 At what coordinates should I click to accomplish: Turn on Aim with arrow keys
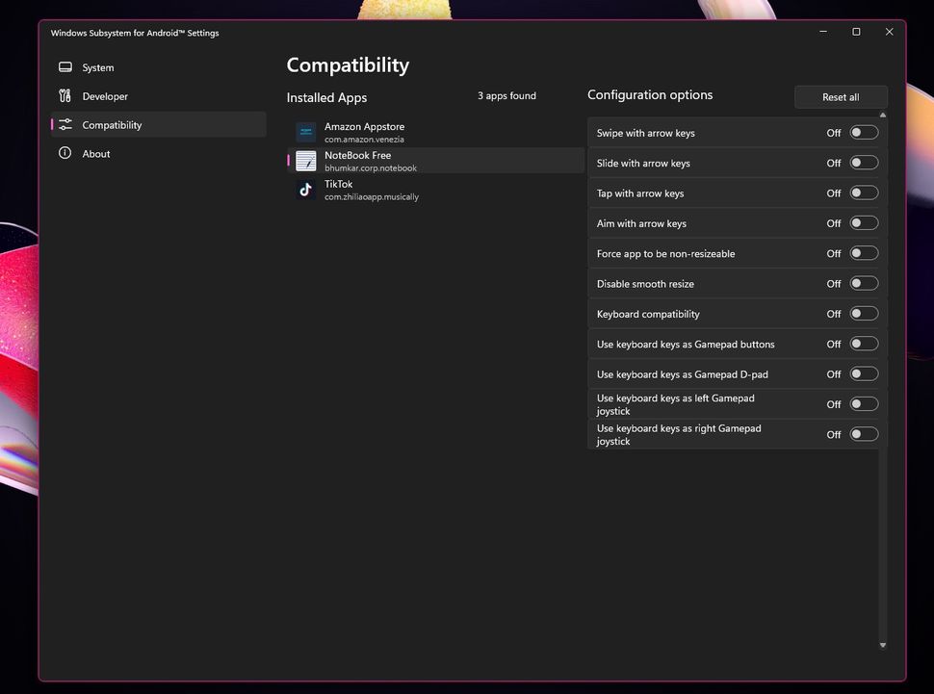pyautogui.click(x=864, y=222)
